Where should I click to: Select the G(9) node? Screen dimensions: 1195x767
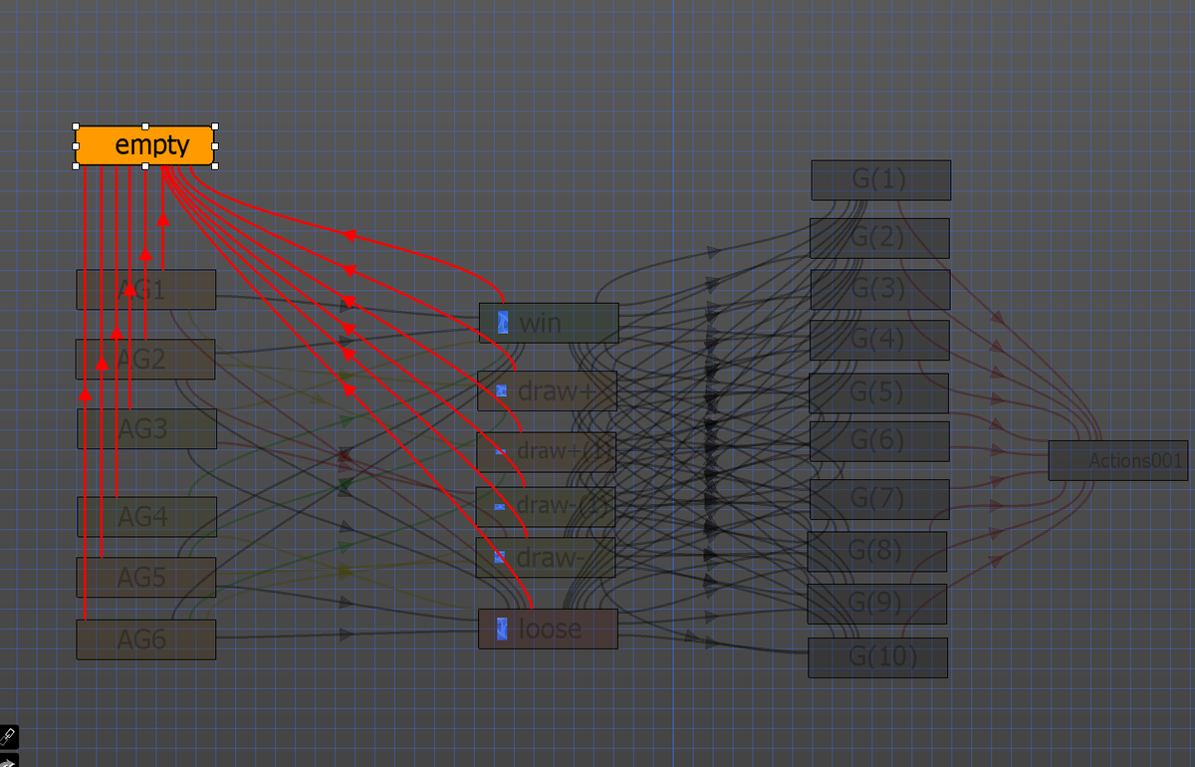click(x=877, y=604)
